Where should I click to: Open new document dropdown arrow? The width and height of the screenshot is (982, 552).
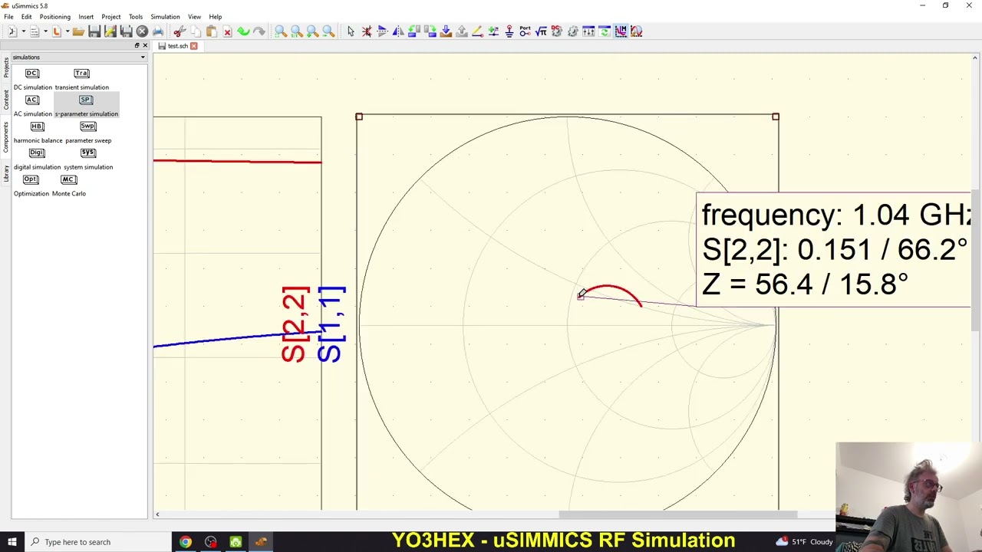(x=23, y=31)
